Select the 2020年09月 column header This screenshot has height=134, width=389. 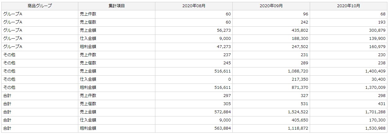click(x=271, y=6)
